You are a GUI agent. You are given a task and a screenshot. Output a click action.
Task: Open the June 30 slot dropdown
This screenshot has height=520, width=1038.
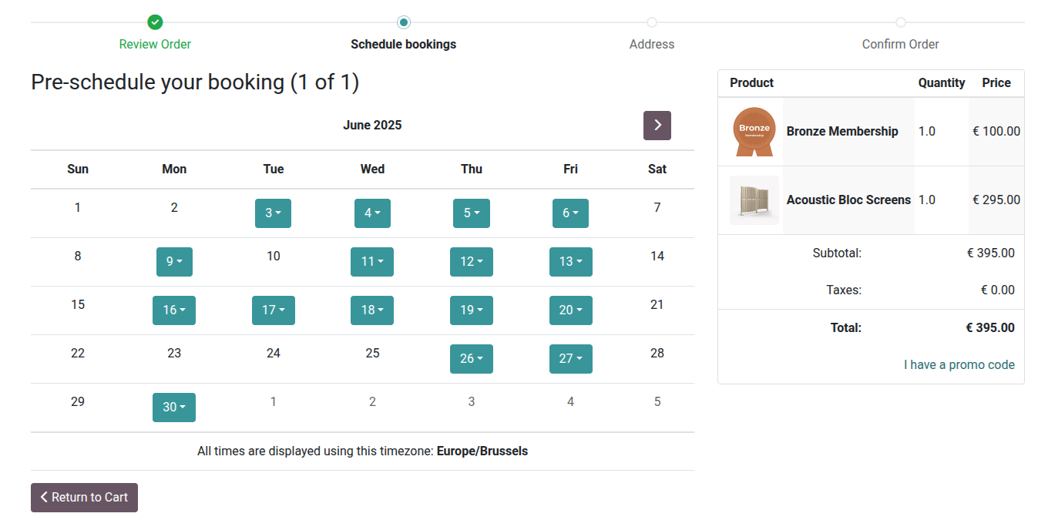tap(173, 407)
